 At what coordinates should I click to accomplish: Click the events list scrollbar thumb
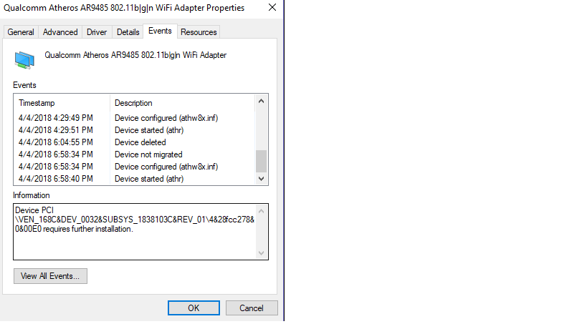coord(262,161)
